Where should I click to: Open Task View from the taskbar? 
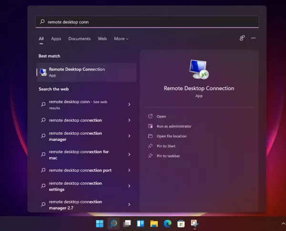(x=127, y=223)
